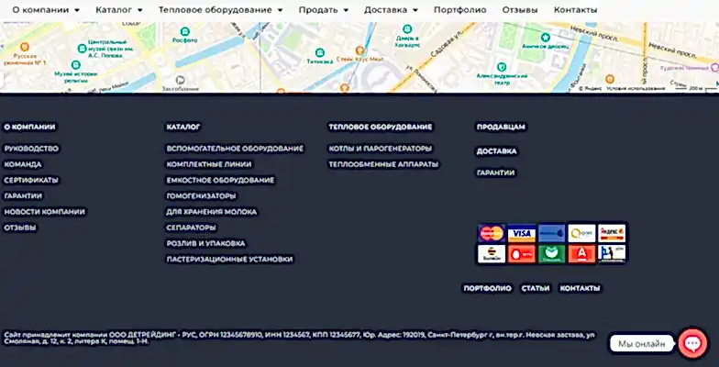Viewport: 719px width, 367px height.
Task: Open Отзывы in the top navigation
Action: 520,9
